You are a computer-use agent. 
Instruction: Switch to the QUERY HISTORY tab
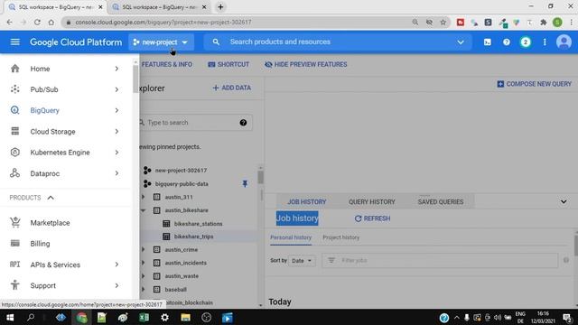(371, 201)
